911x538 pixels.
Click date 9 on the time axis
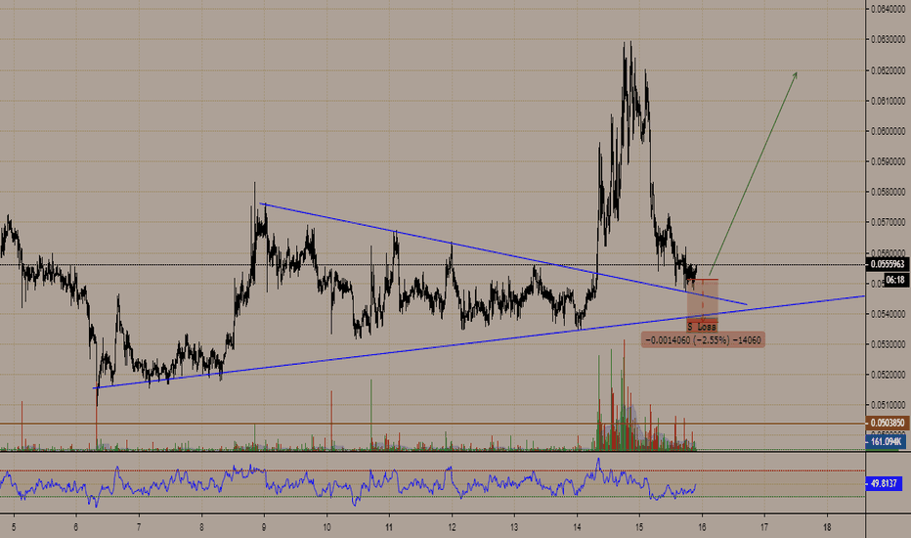click(264, 527)
